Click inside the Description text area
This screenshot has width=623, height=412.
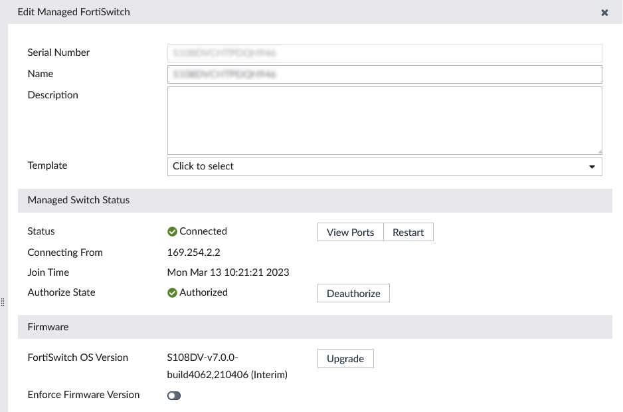(x=385, y=120)
